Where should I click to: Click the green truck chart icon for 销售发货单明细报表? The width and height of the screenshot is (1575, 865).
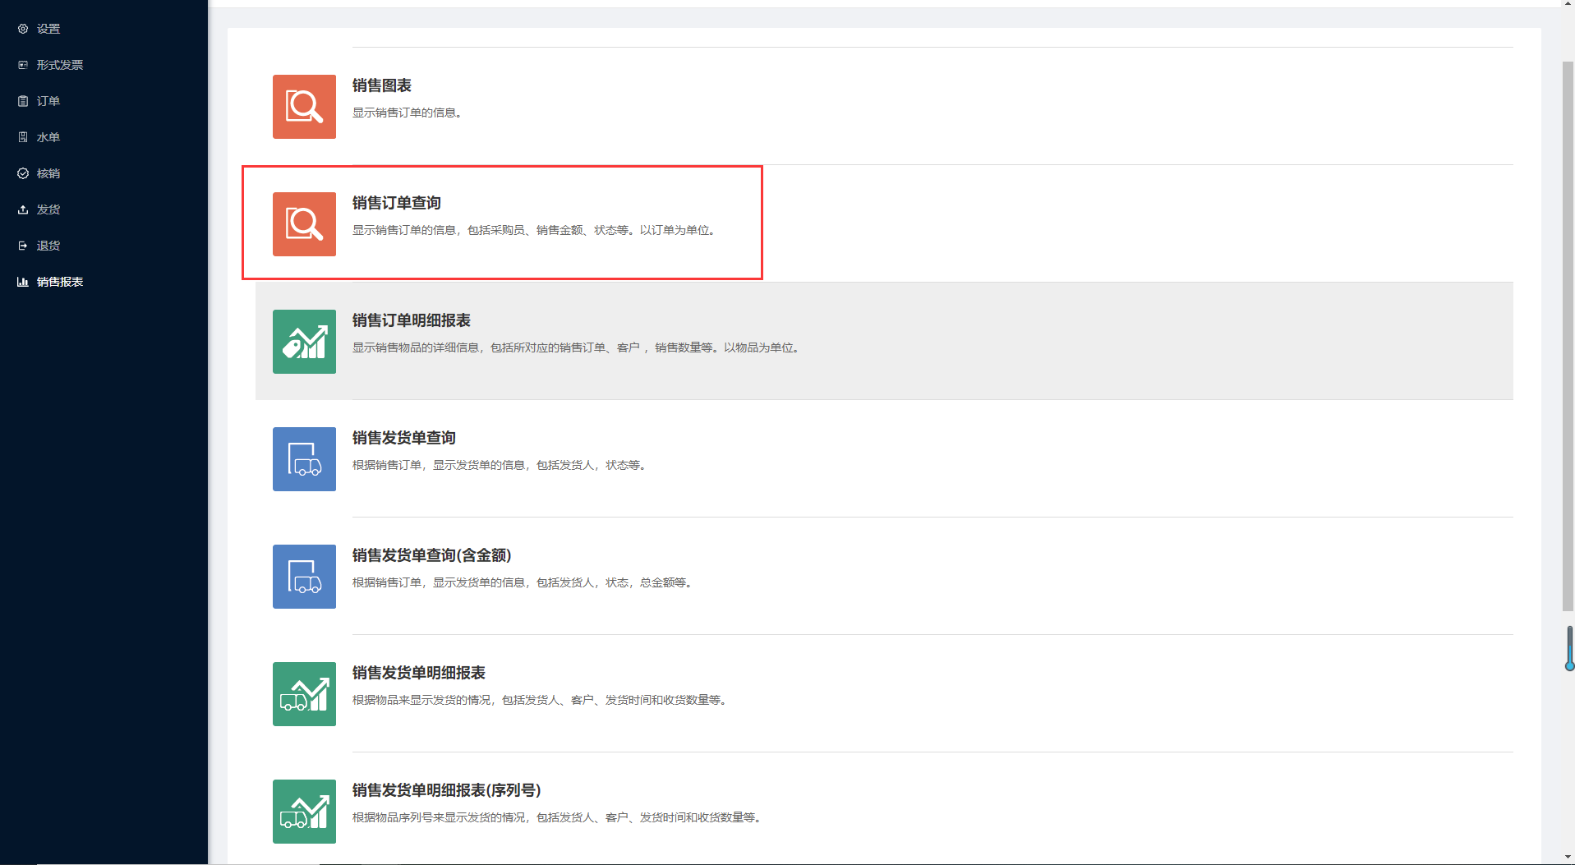click(304, 694)
